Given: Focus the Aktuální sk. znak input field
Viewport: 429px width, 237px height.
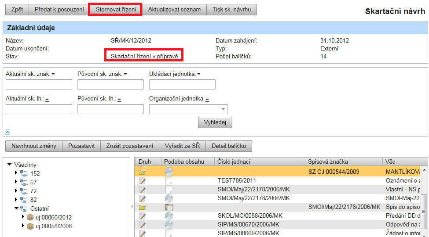Looking at the screenshot, I should click(x=39, y=85).
